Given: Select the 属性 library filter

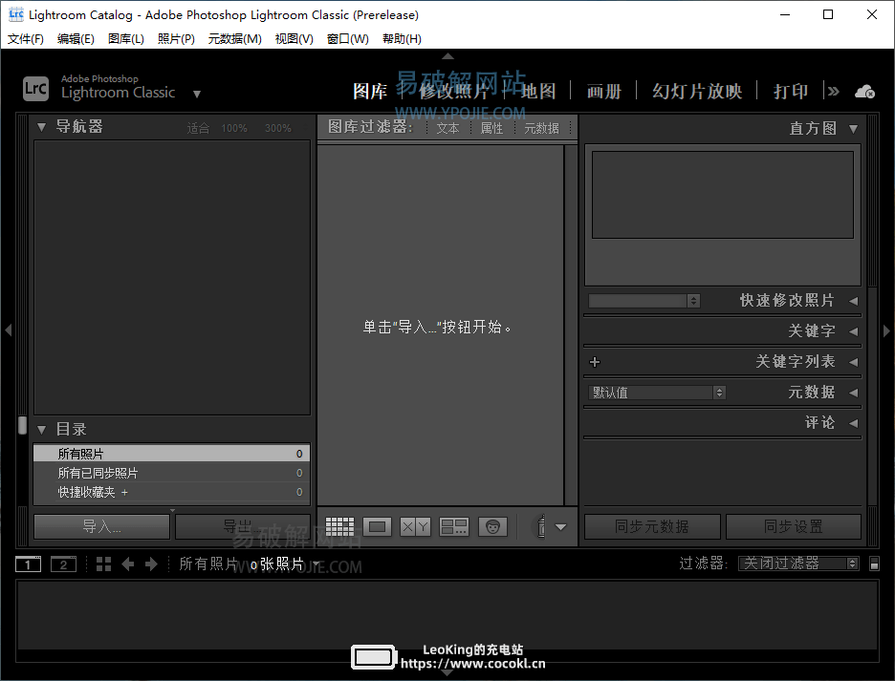Looking at the screenshot, I should click(492, 128).
